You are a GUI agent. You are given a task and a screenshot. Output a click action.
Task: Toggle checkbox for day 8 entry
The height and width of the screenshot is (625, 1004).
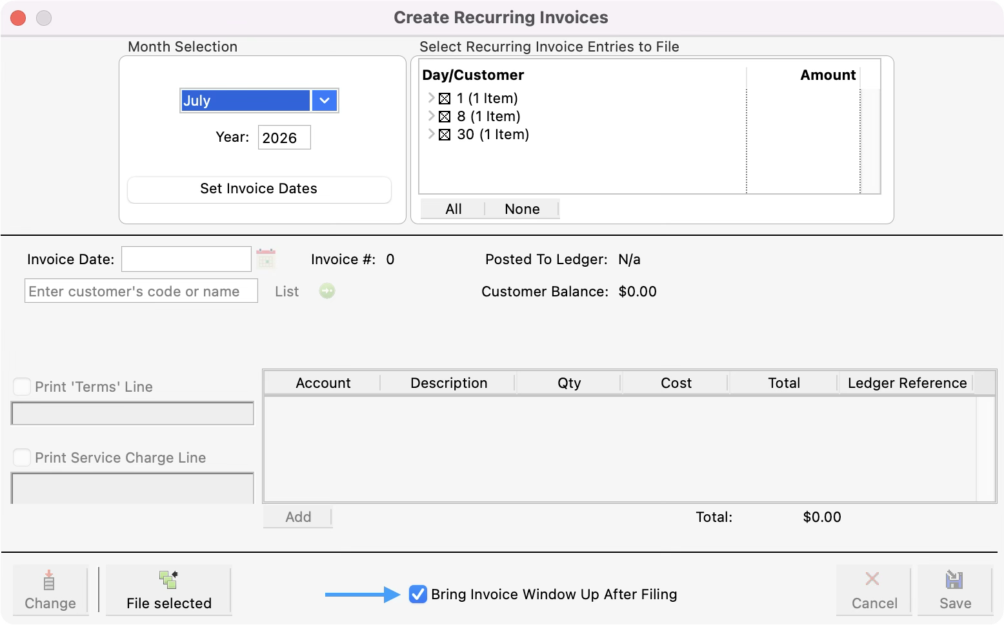(445, 117)
